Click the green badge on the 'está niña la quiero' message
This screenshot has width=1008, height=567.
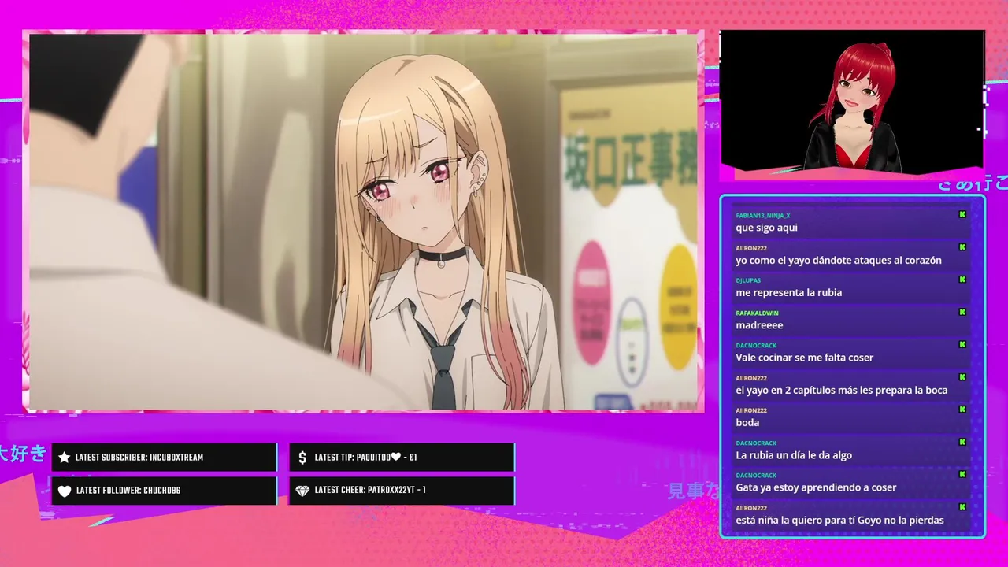(x=962, y=507)
